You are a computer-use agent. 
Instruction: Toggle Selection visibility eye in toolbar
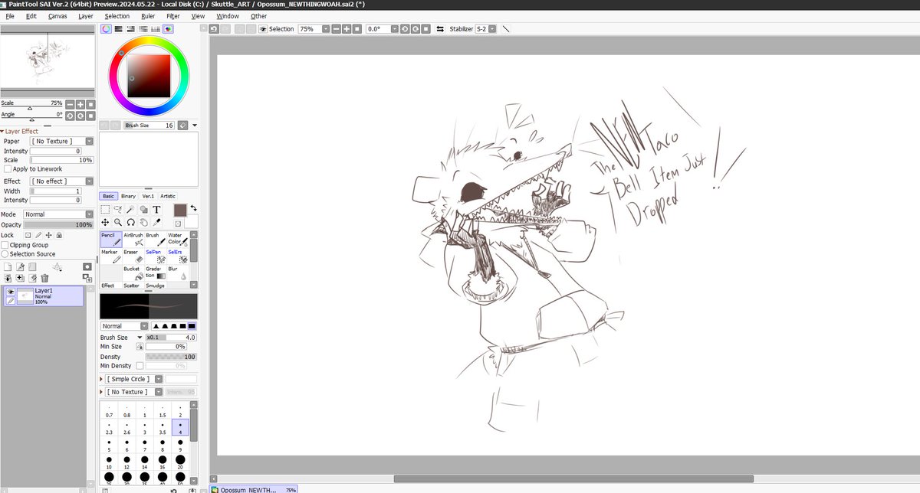(263, 28)
